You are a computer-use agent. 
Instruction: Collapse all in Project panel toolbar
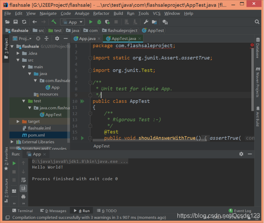[47, 39]
